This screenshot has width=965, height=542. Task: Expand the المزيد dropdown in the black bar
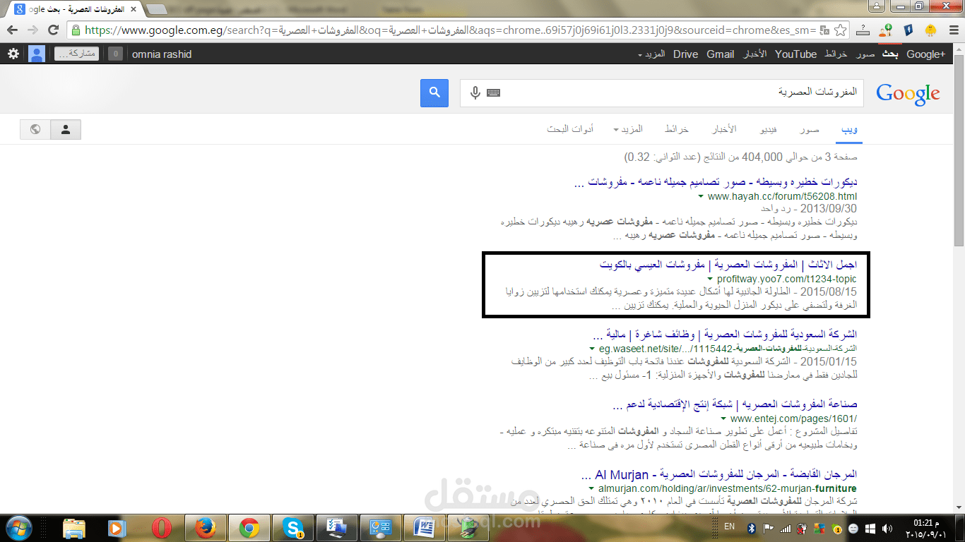coord(651,54)
